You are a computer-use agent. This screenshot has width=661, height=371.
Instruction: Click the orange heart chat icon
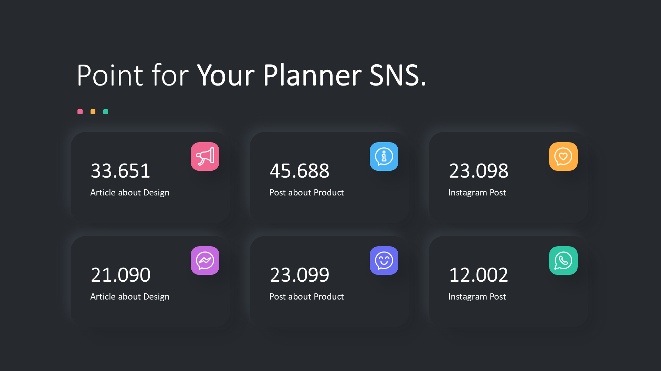tap(563, 157)
